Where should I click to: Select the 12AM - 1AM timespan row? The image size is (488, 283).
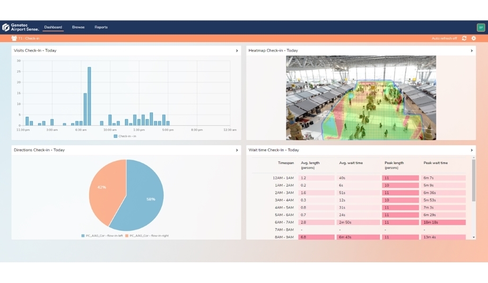tap(359, 178)
